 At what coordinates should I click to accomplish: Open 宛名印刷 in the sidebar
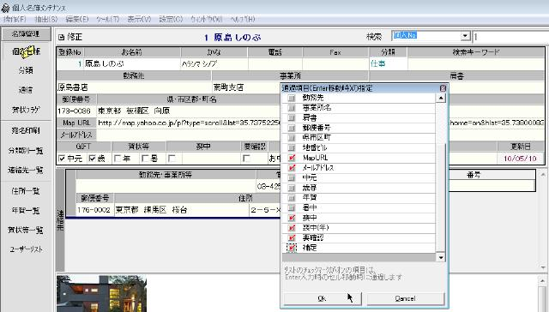[26, 131]
